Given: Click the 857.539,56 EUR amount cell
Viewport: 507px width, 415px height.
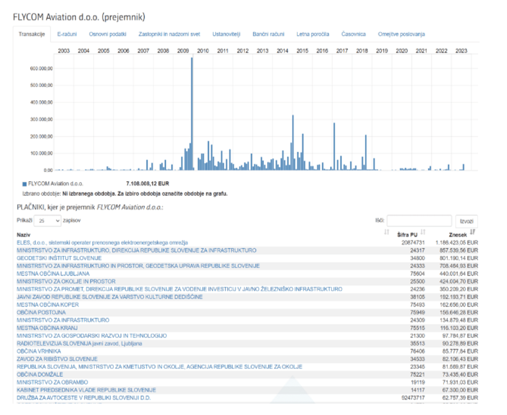Looking at the screenshot, I should point(459,250).
